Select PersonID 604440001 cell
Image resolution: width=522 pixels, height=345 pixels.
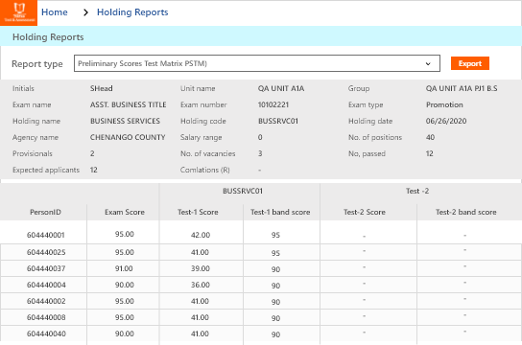tap(46, 235)
